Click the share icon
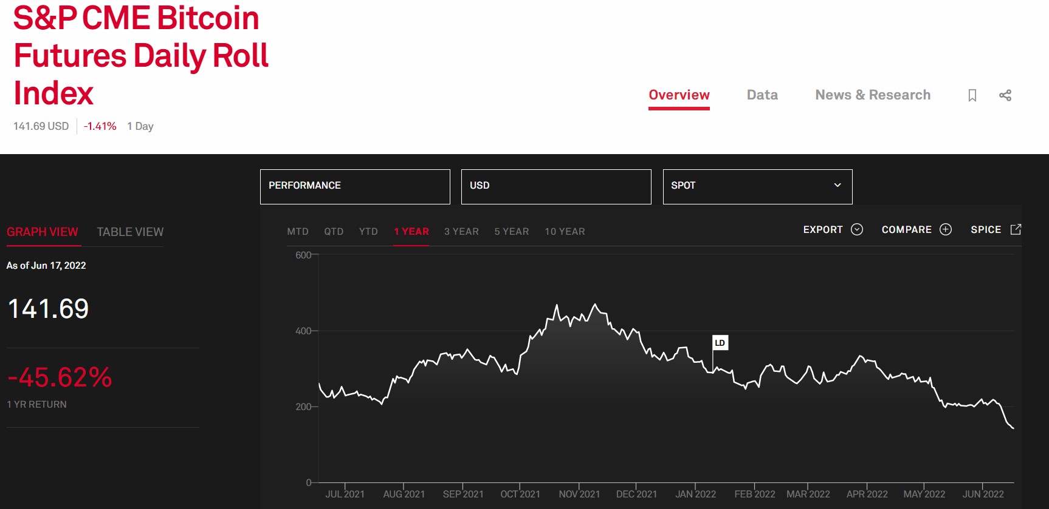 [1005, 95]
